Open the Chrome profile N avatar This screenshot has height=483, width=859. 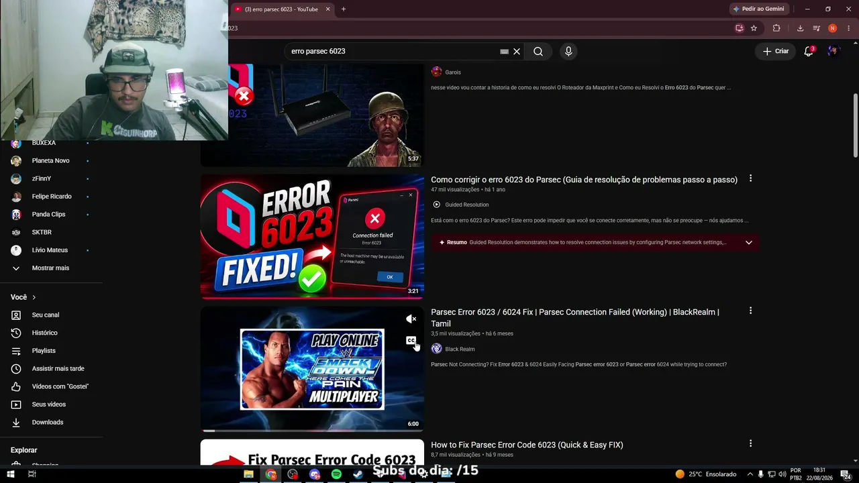click(x=832, y=28)
